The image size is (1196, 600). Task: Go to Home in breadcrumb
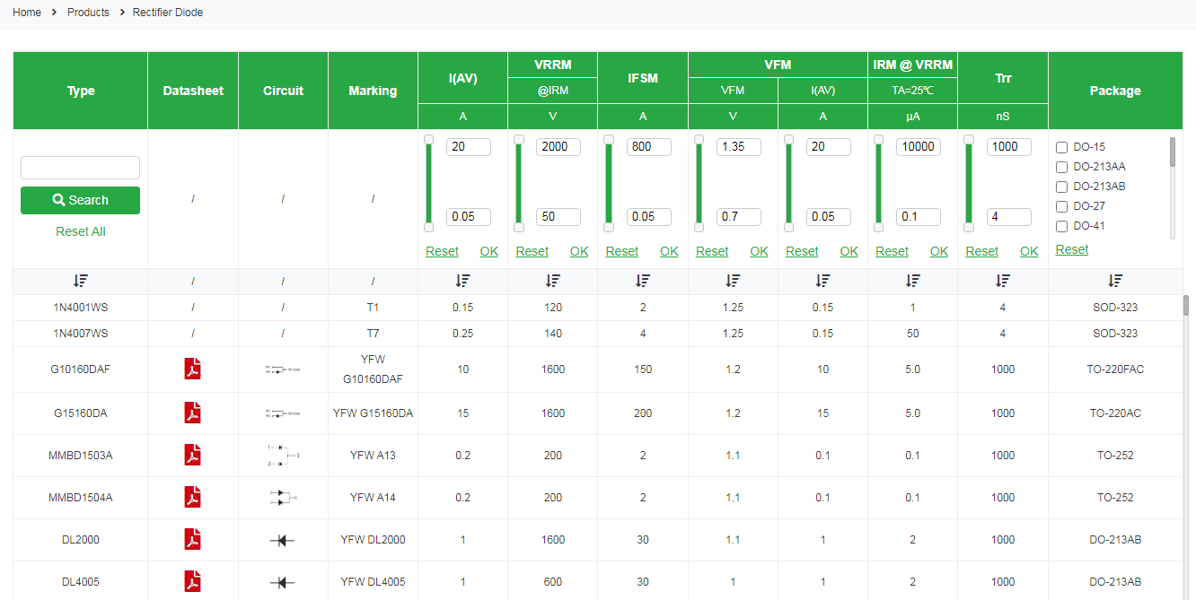pyautogui.click(x=27, y=13)
